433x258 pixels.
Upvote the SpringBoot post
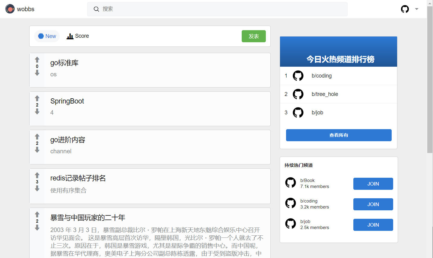pos(37,98)
